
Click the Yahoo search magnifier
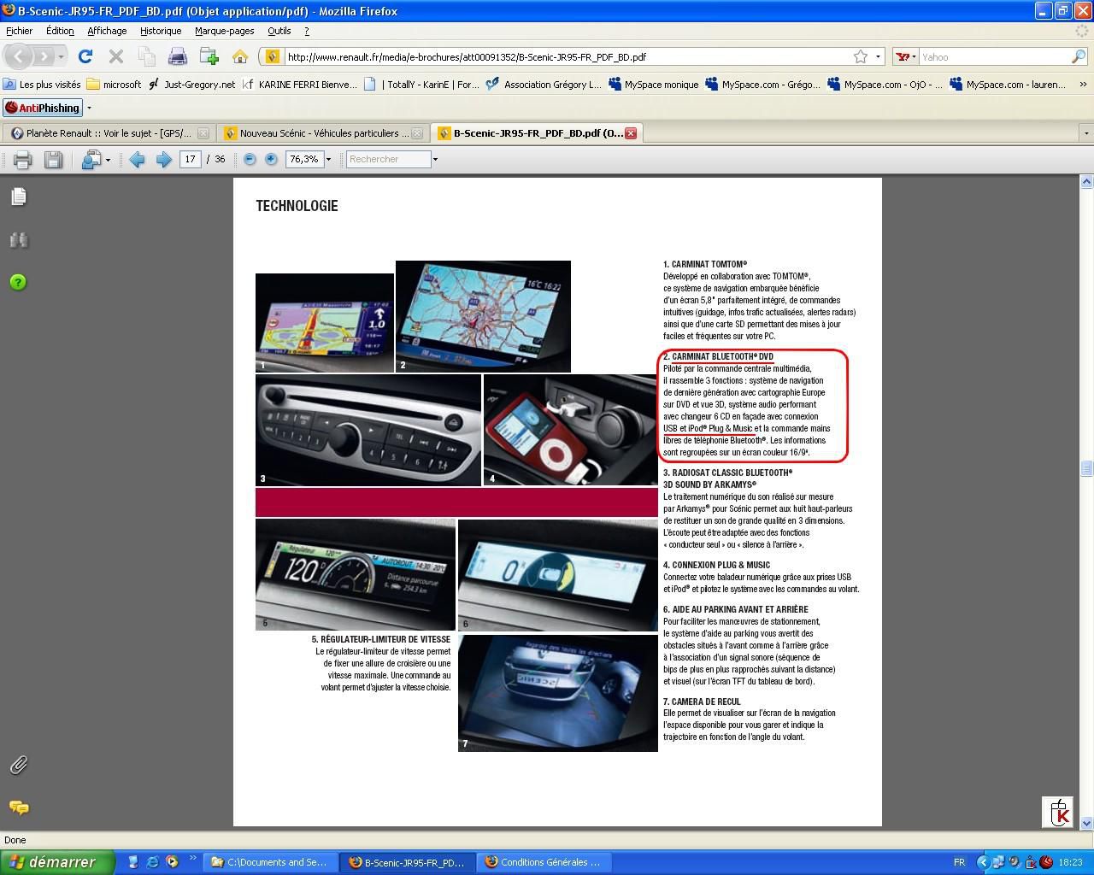point(1079,56)
